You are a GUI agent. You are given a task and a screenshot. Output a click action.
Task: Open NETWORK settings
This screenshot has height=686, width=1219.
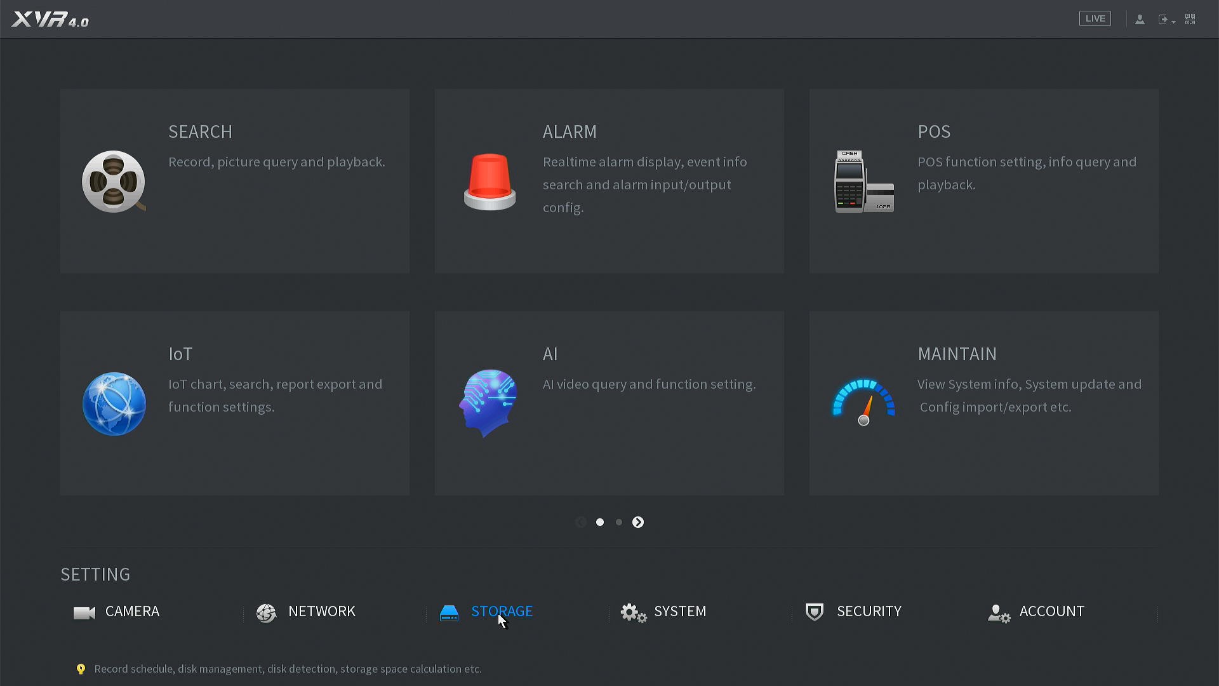click(322, 612)
